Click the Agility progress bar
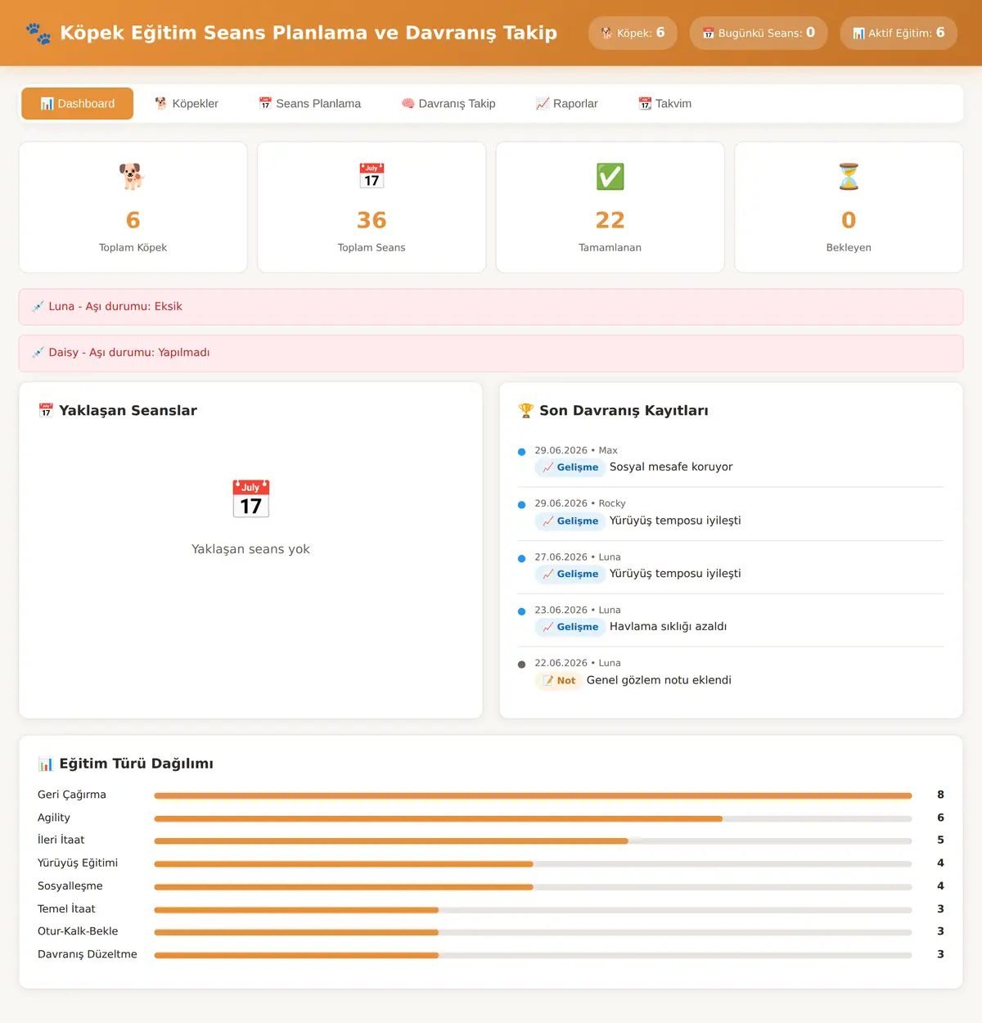Screen dimensions: 982x1023 (533, 818)
